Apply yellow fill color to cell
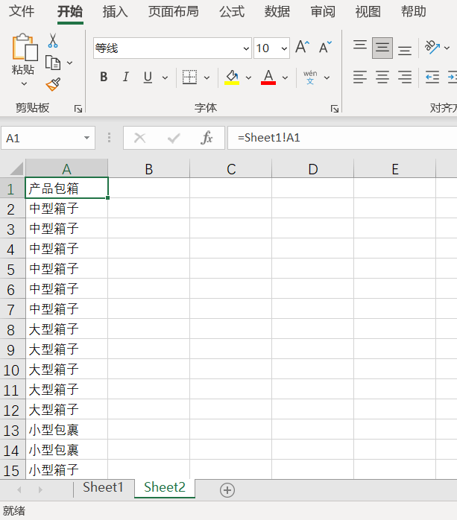457x520 pixels. [x=231, y=77]
